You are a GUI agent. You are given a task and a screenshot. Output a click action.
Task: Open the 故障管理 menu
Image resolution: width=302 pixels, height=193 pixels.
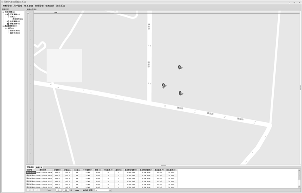click(39, 6)
